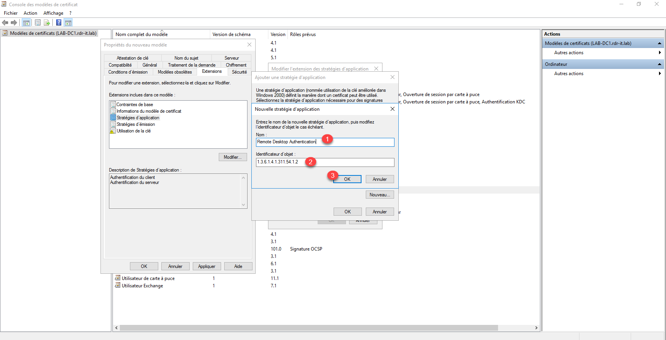Select the Utilisateur Exchange template icon
Viewport: 666px width, 340px height.
118,286
